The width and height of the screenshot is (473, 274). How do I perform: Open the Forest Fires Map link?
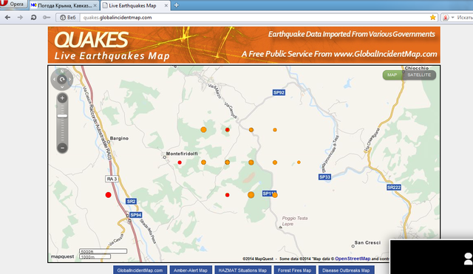(x=294, y=270)
